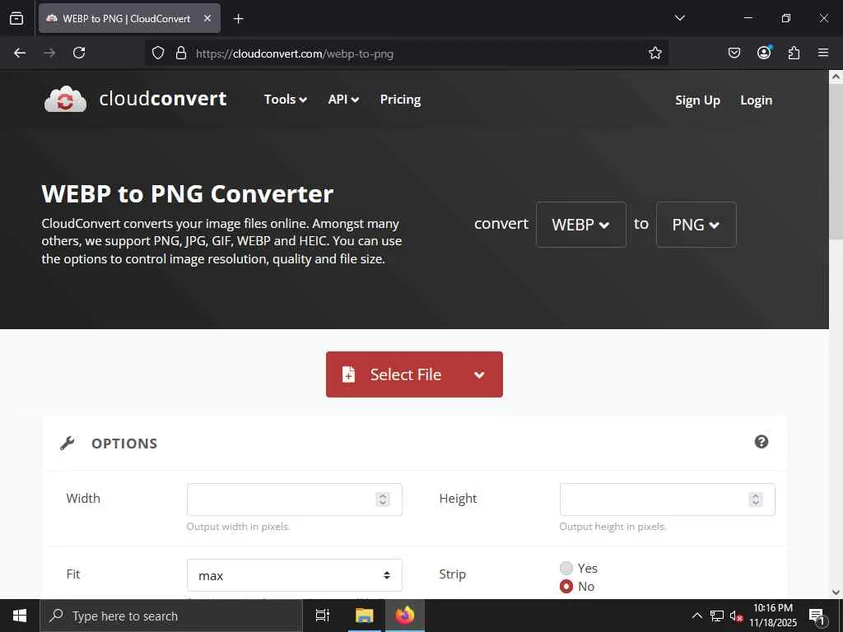Click Width field spinner arrows
Image resolution: width=843 pixels, height=632 pixels.
[383, 500]
